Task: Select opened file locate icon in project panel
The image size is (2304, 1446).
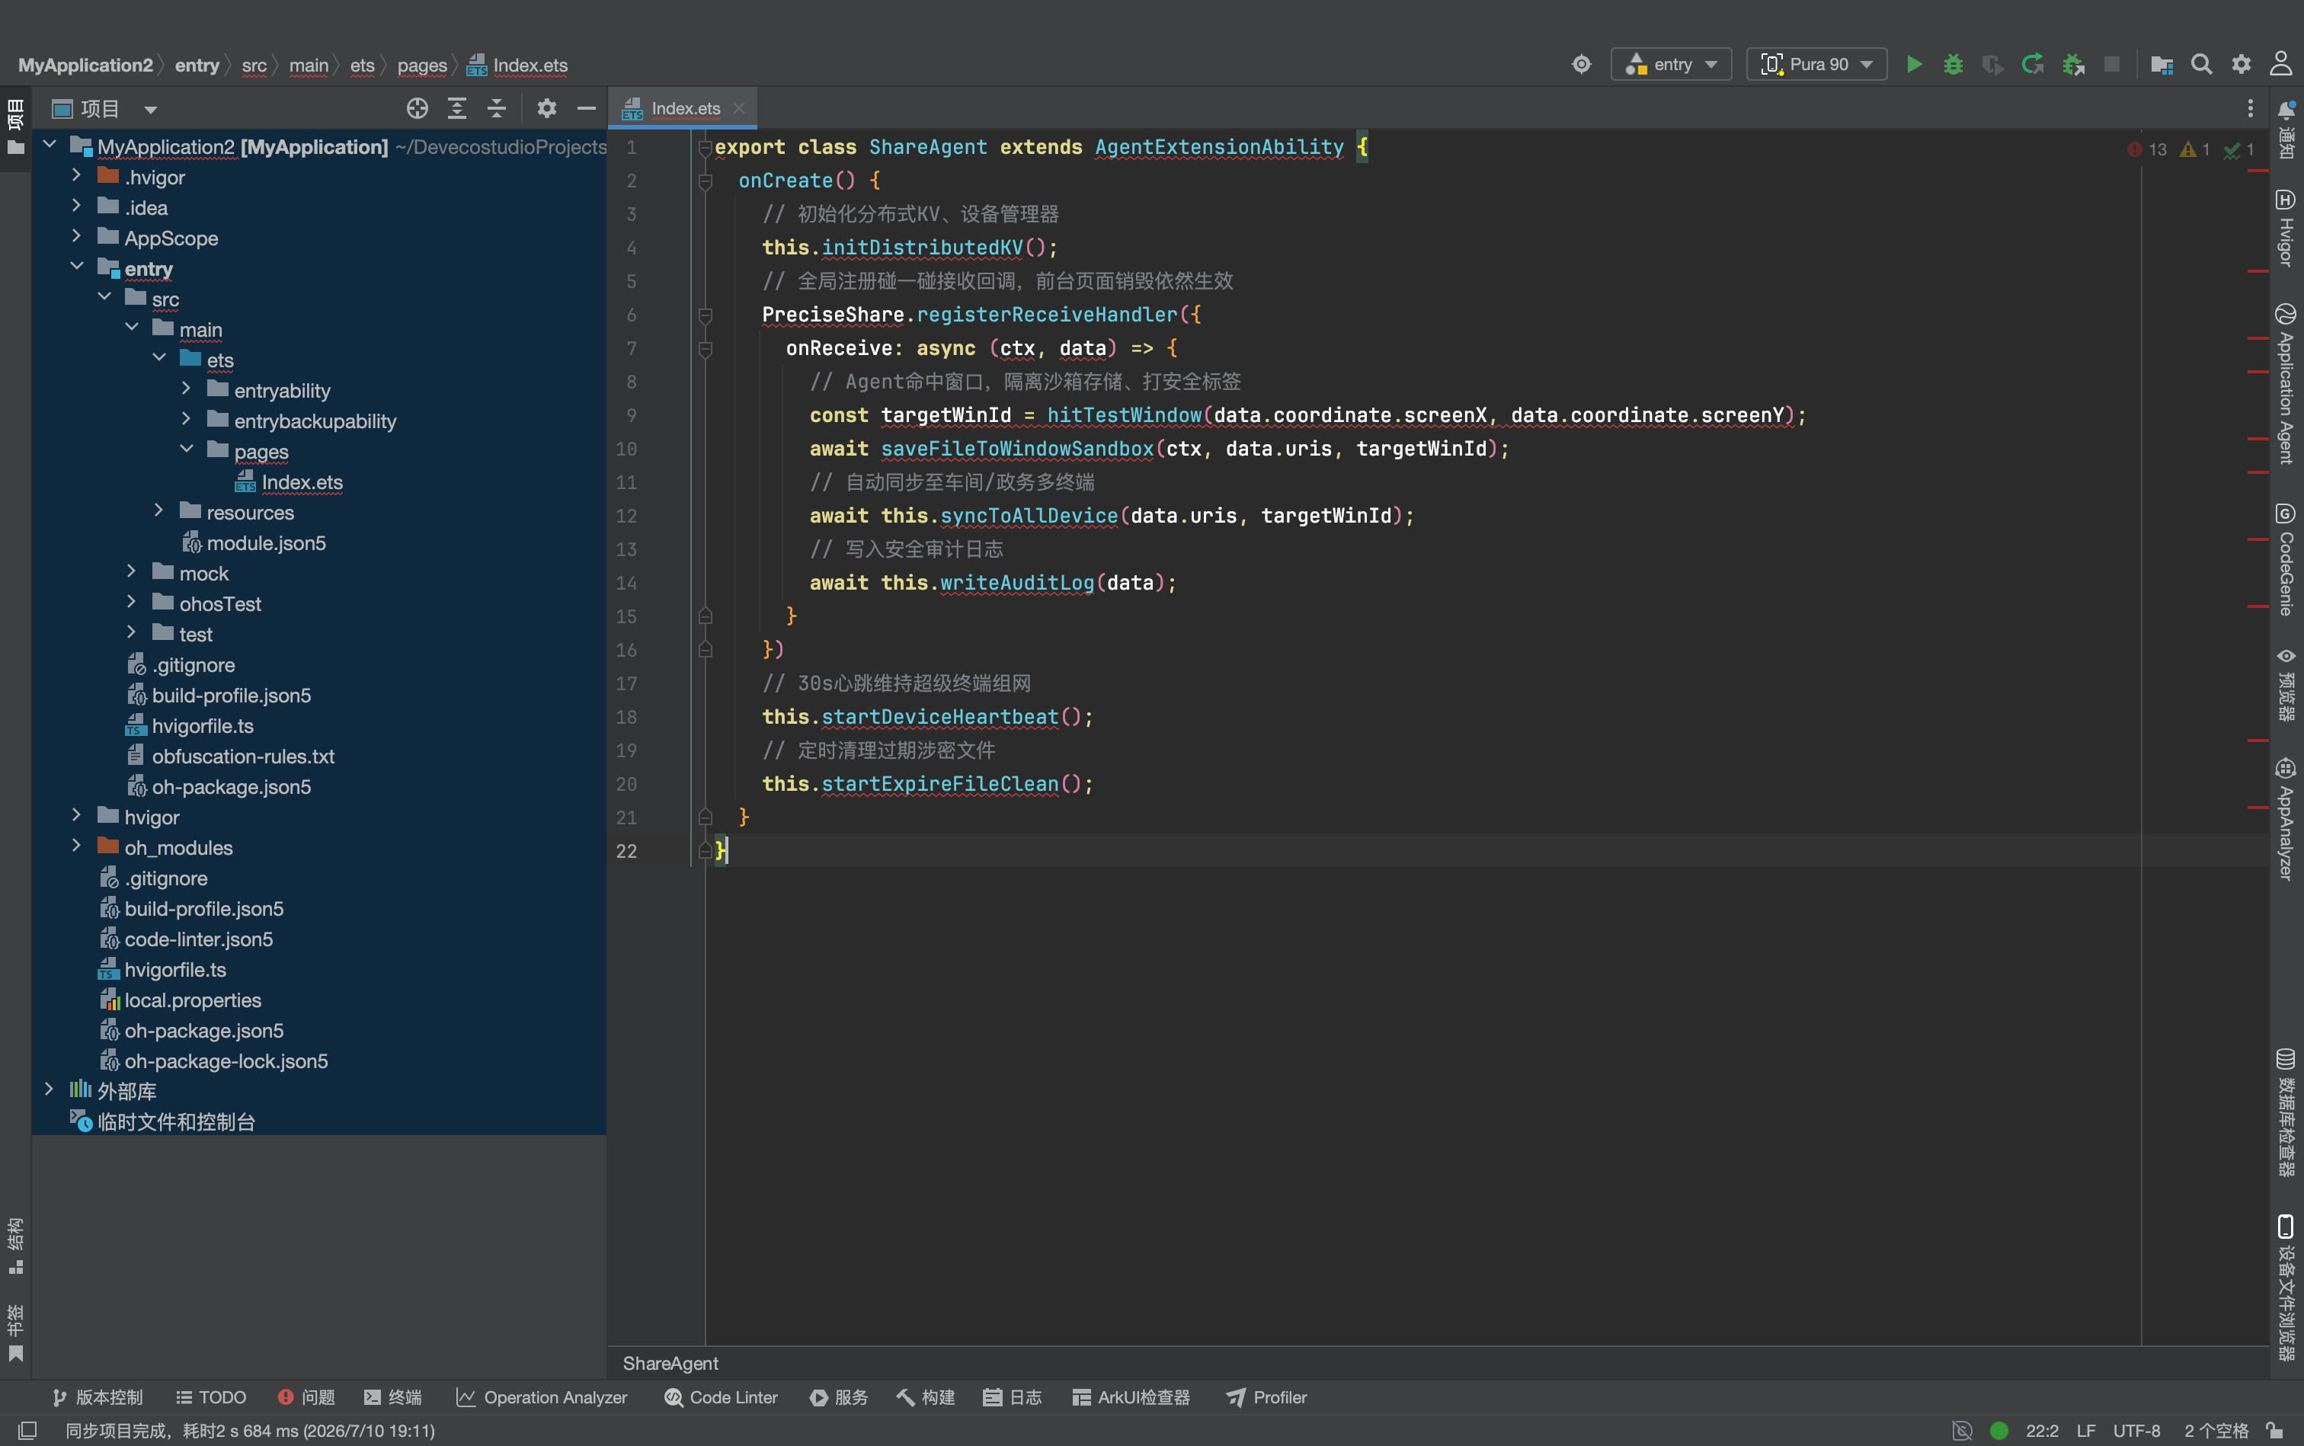Action: click(x=417, y=108)
